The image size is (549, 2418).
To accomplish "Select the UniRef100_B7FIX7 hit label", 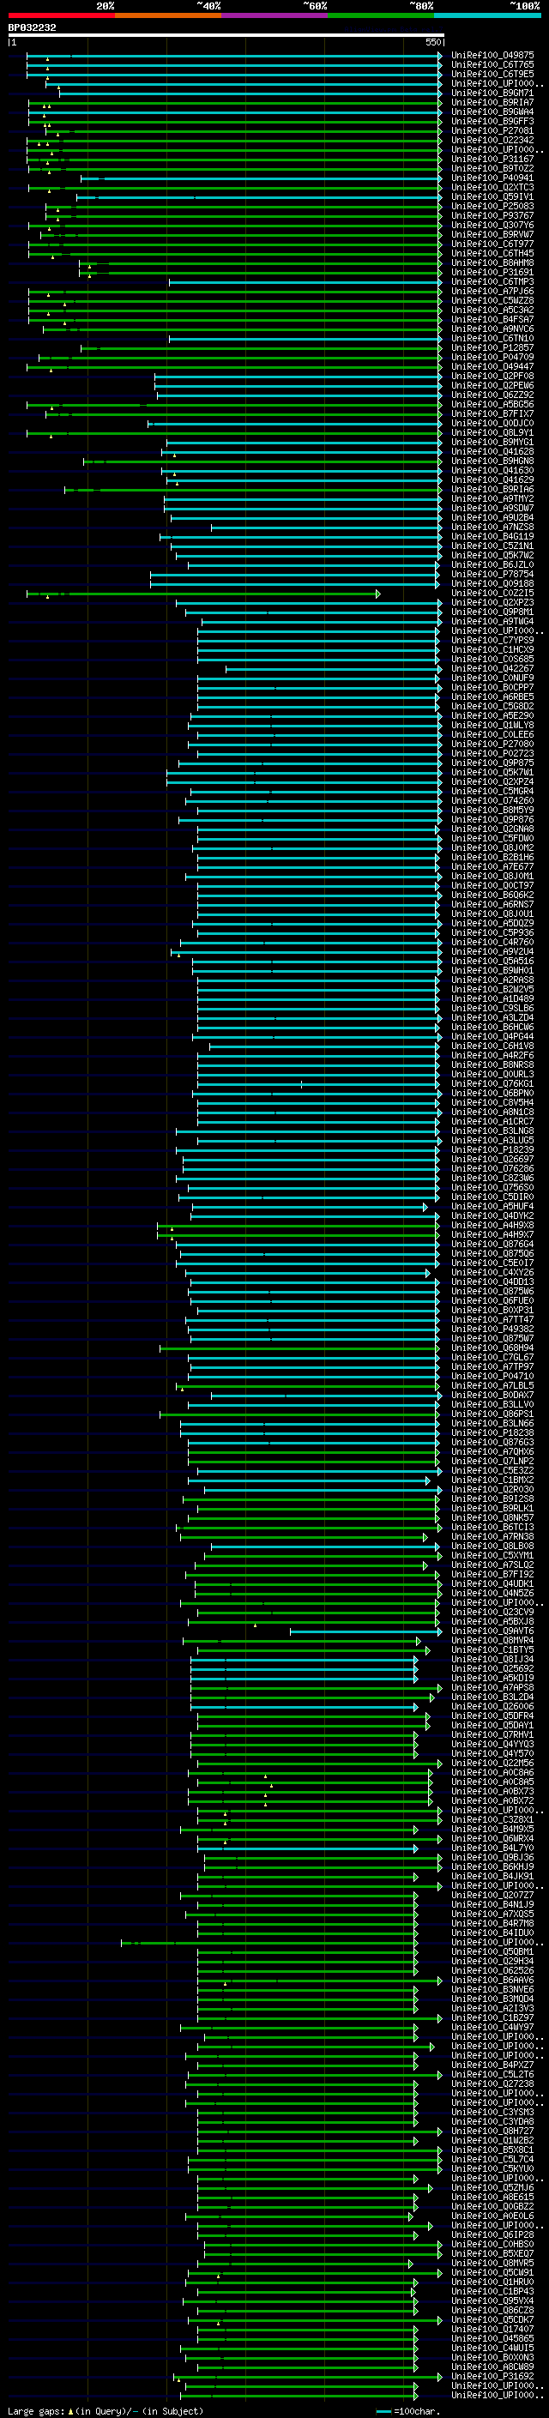I will [492, 414].
